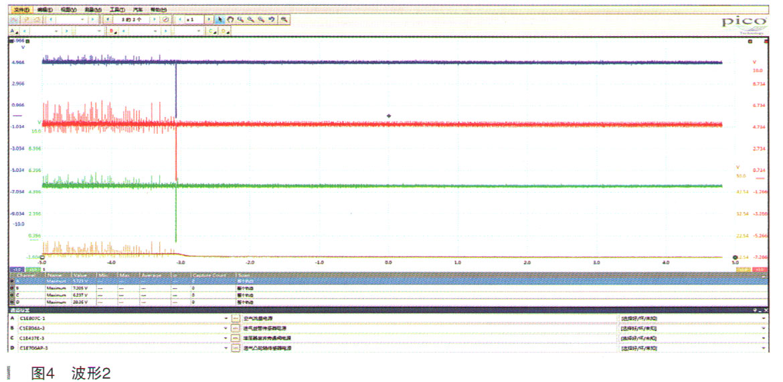Open the 视图 (Views) menu

(x=68, y=9)
